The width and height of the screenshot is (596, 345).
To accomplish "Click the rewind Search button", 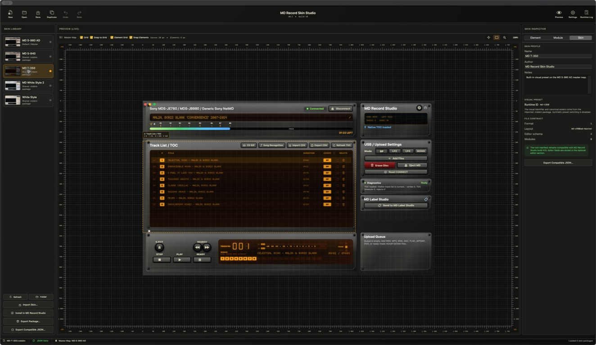I will click(197, 247).
